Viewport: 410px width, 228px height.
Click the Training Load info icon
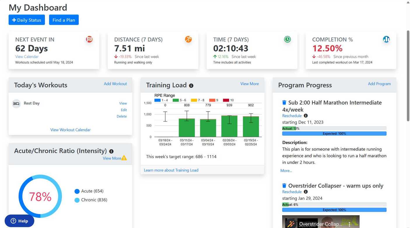[x=191, y=85]
